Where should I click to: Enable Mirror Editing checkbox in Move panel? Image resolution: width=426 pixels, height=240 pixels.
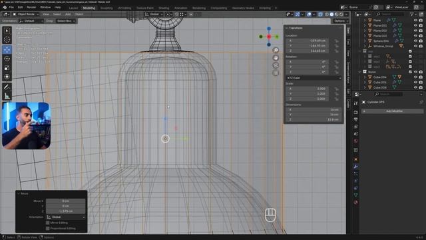pos(48,223)
